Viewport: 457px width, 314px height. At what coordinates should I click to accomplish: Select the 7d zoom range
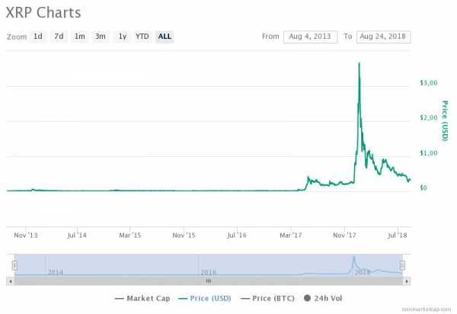point(59,37)
